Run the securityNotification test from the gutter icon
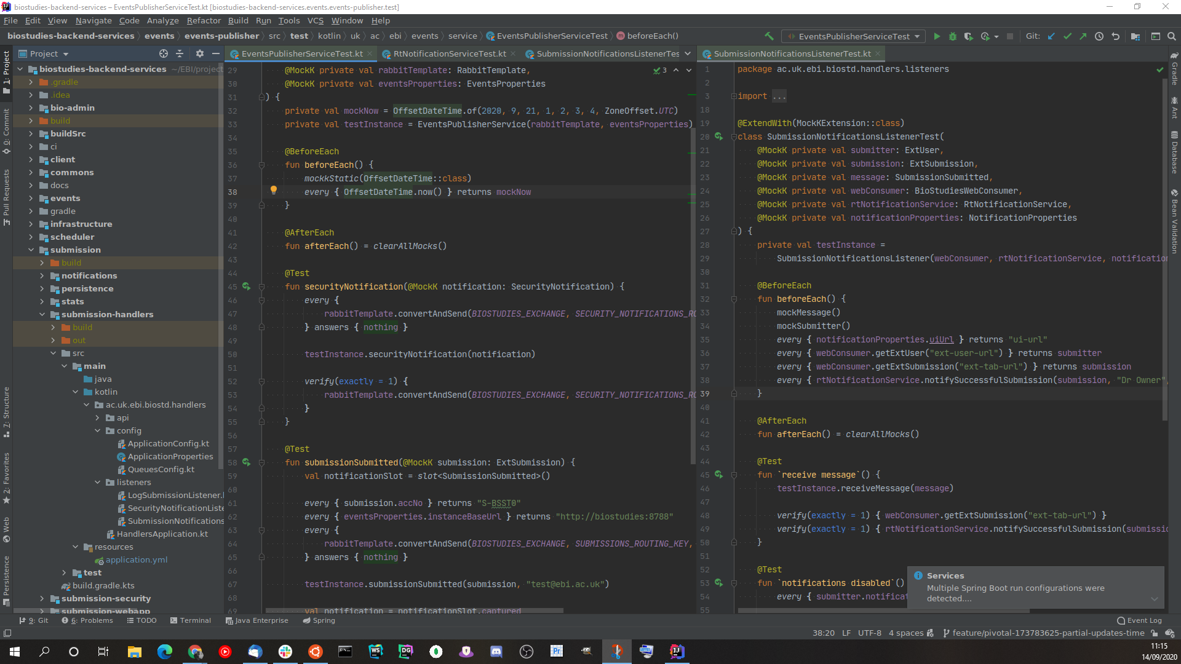 246,287
